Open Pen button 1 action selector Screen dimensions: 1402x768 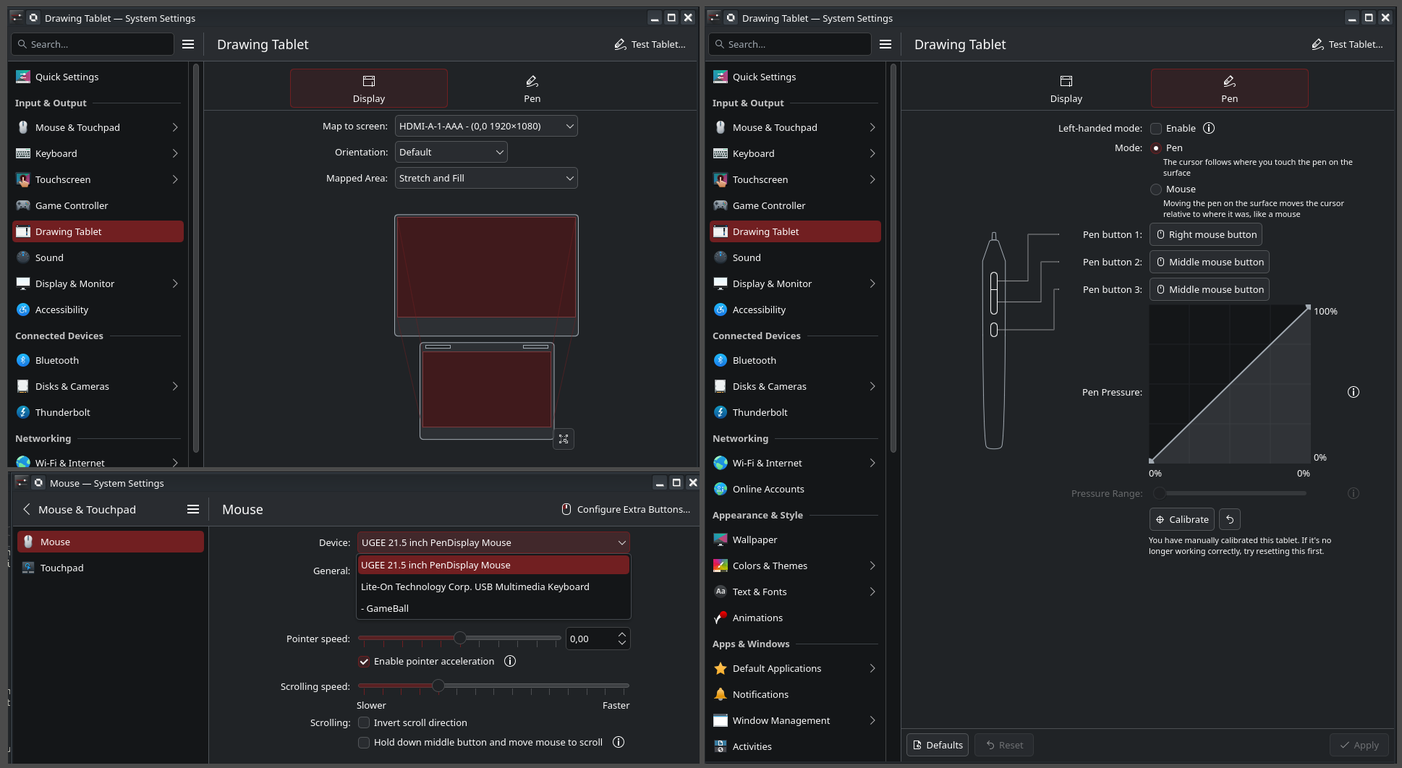coord(1205,234)
